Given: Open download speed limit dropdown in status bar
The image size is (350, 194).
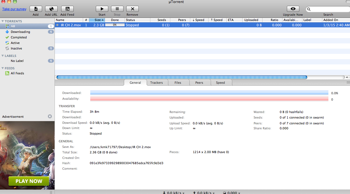Looking at the screenshot, I should click(x=173, y=193).
